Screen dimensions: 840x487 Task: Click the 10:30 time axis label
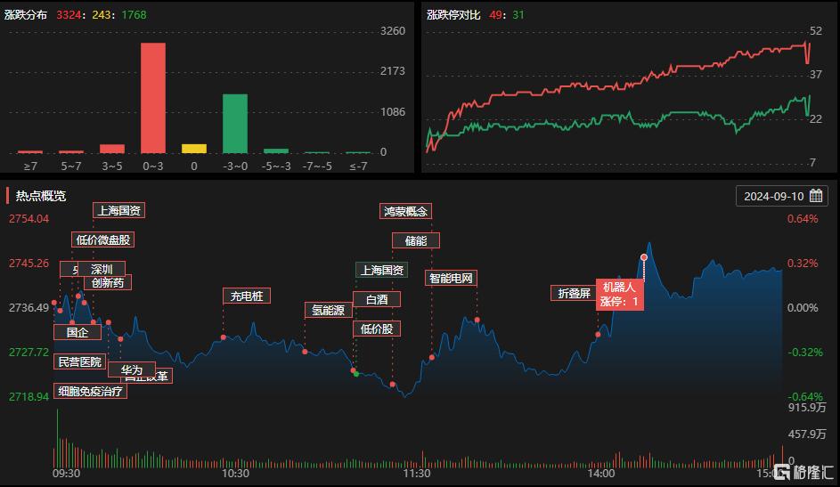point(235,474)
